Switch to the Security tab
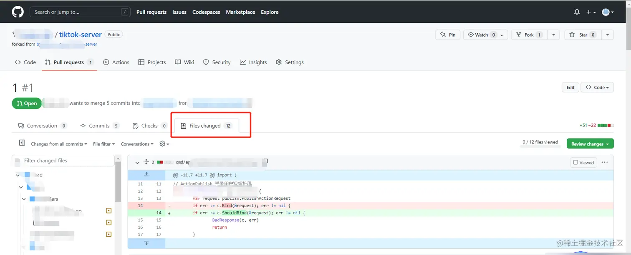The image size is (631, 255). 217,62
